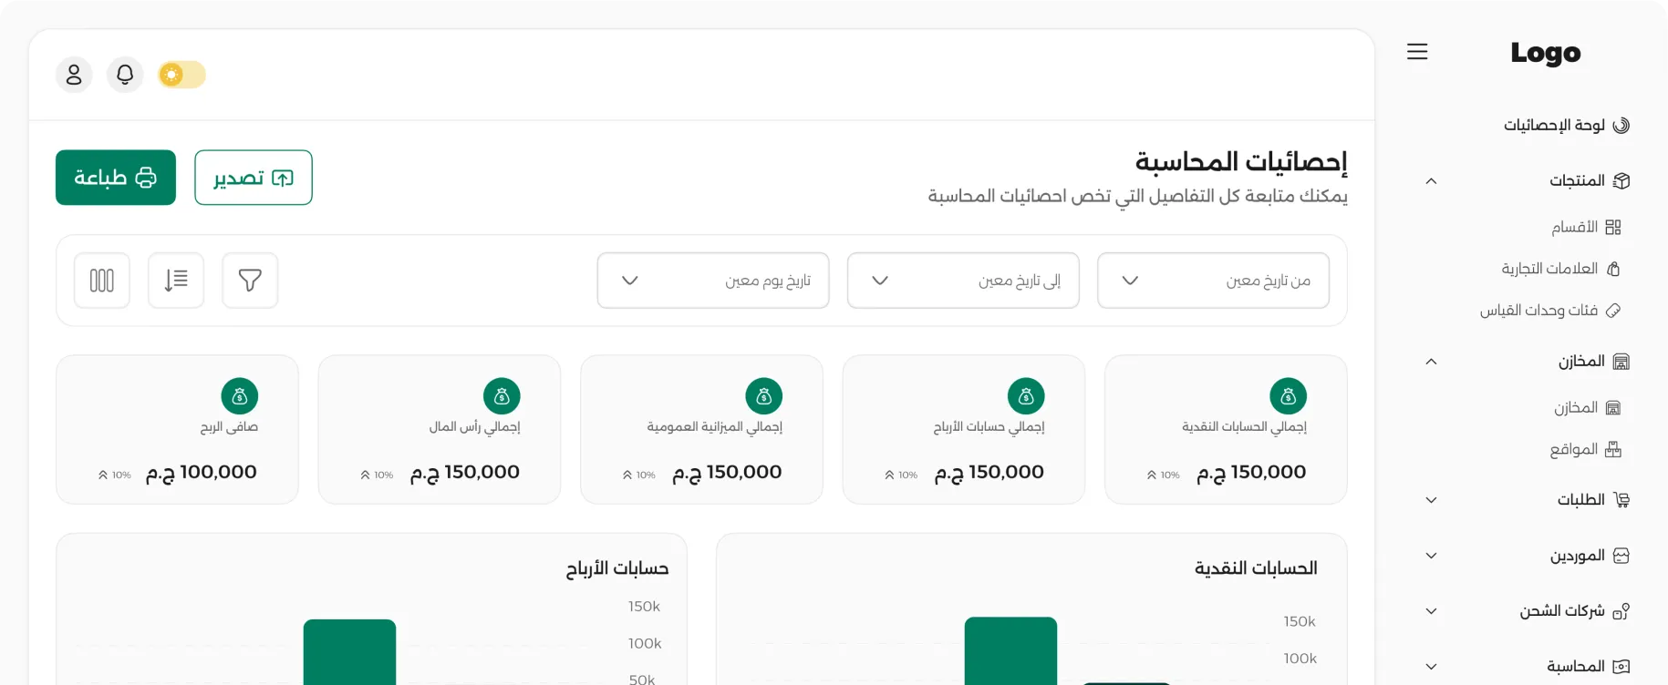Click the notification bell icon
The height and width of the screenshot is (685, 1668).
(x=125, y=75)
